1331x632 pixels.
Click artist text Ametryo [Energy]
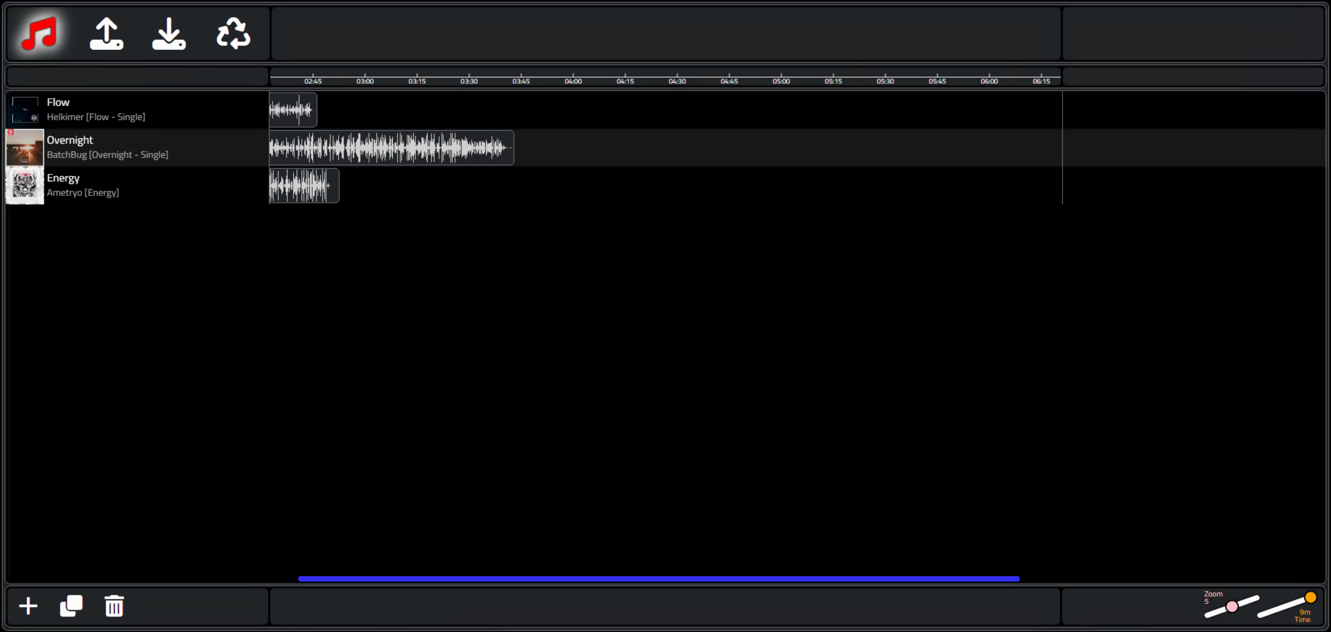pyautogui.click(x=83, y=192)
